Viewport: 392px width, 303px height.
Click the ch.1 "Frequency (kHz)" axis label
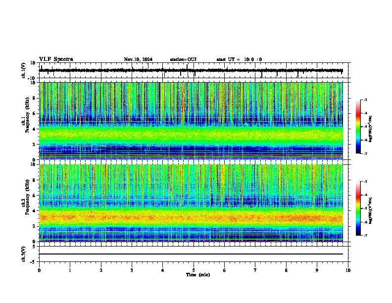pos(27,115)
